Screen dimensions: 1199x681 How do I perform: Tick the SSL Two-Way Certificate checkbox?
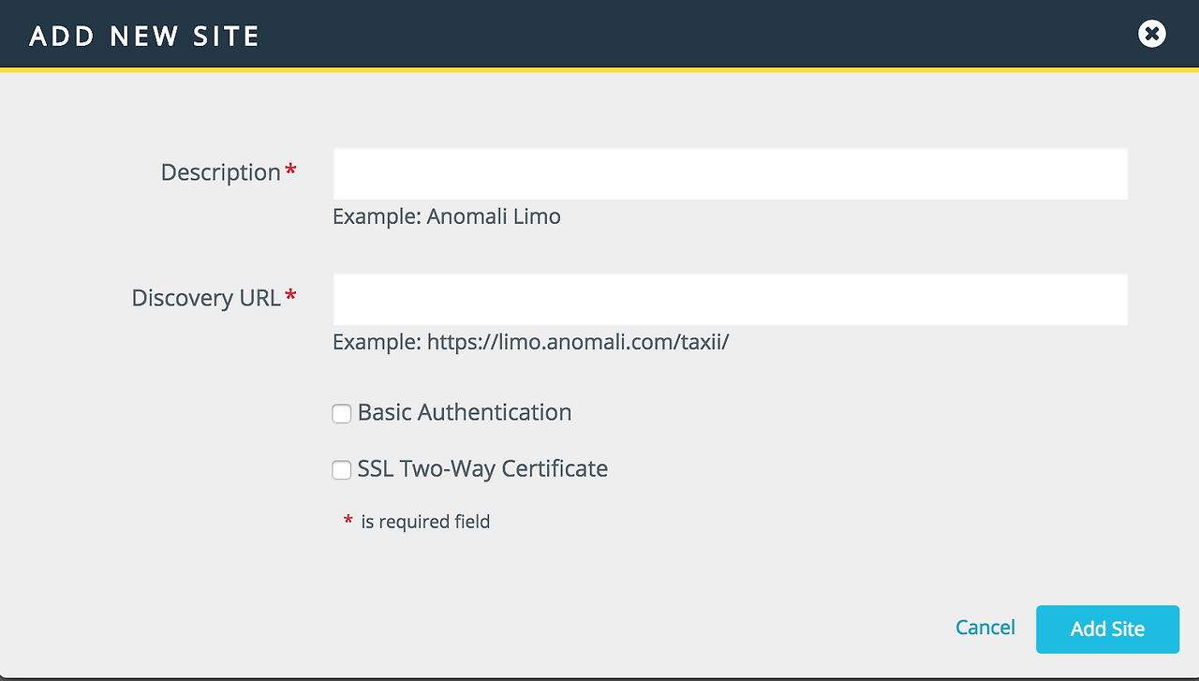pos(342,469)
